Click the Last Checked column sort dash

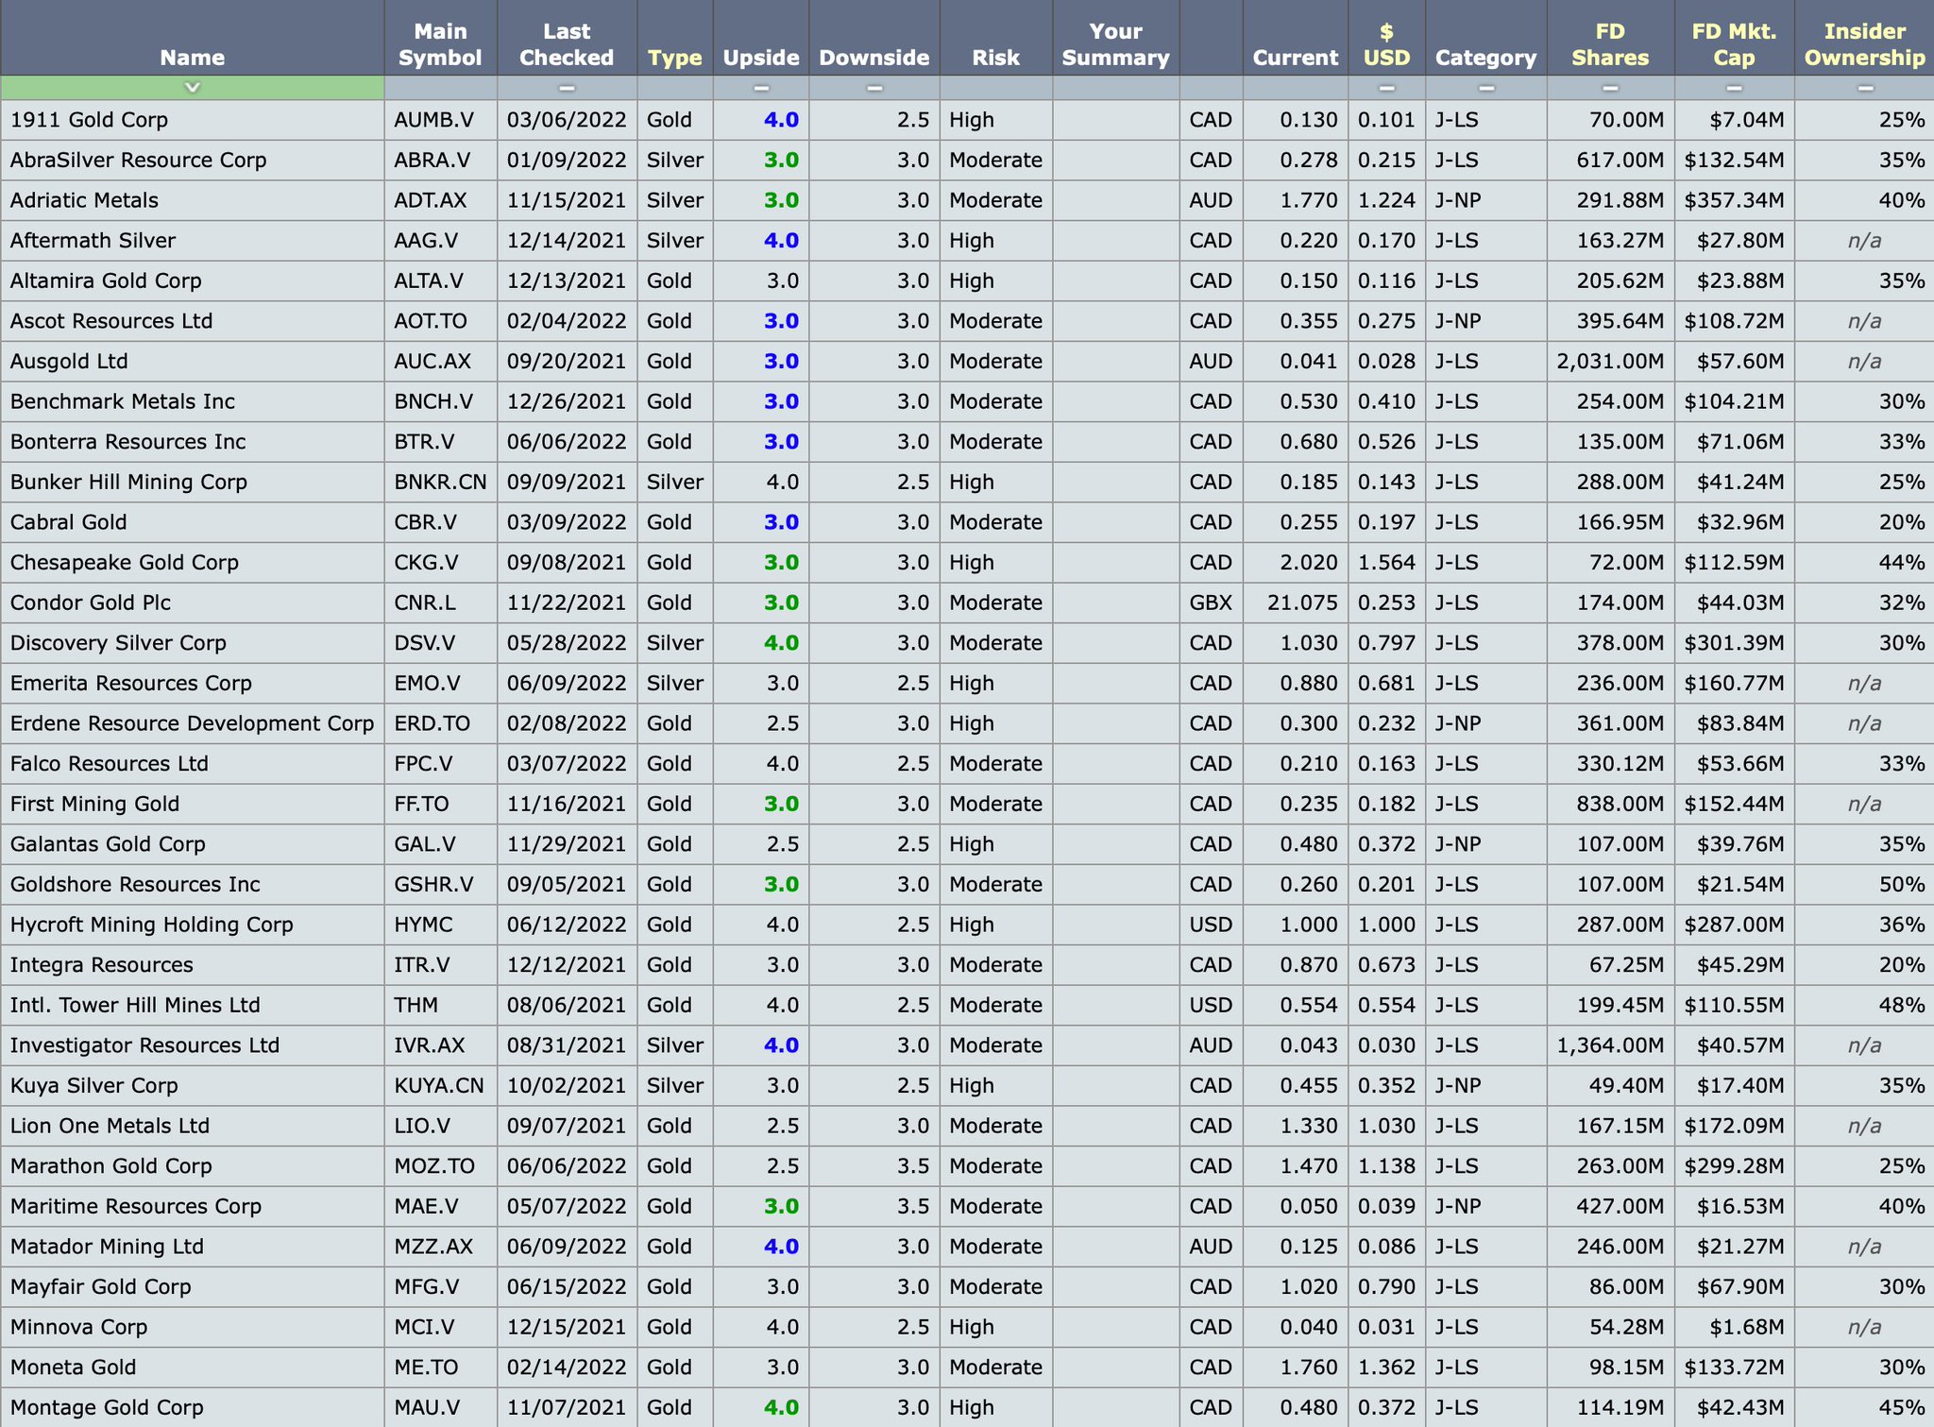[567, 88]
